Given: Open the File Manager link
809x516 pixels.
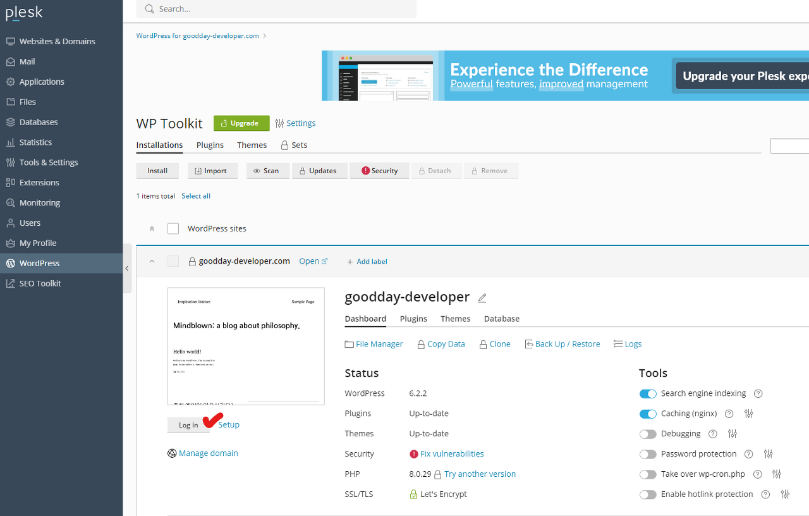Looking at the screenshot, I should click(374, 344).
